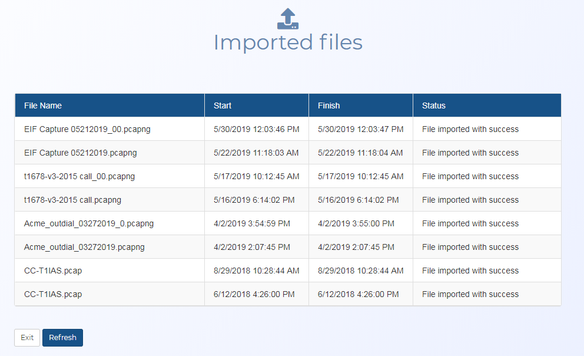Sort by the Status column header

point(433,105)
